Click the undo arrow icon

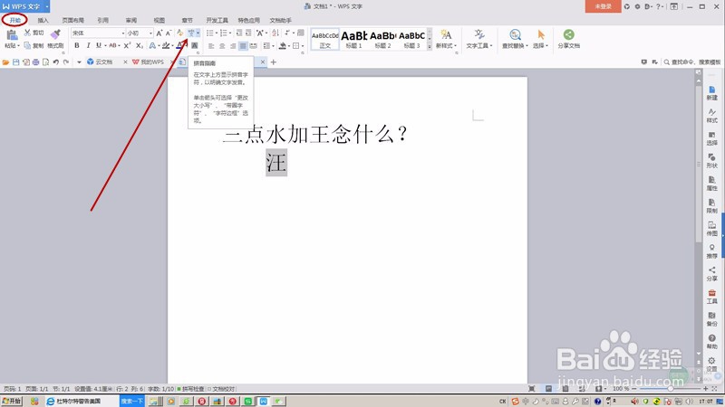click(x=56, y=62)
